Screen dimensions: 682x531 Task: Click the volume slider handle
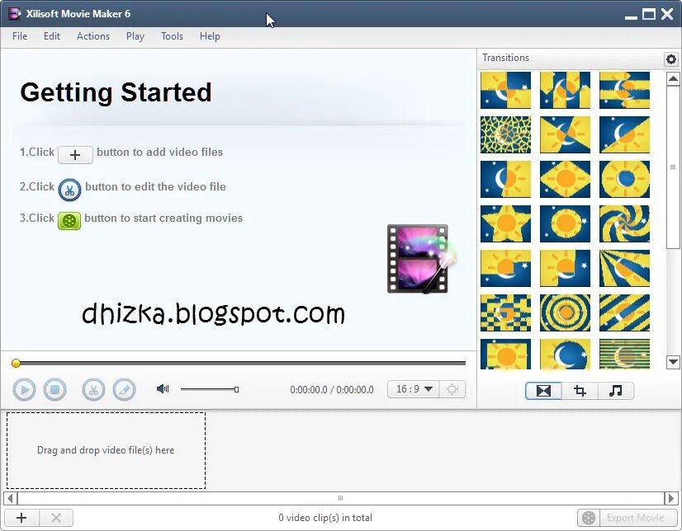click(x=236, y=389)
